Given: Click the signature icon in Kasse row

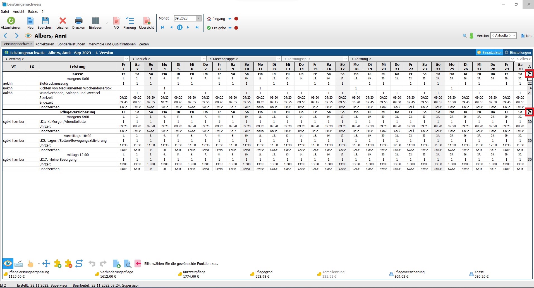Looking at the screenshot, I should [530, 74].
